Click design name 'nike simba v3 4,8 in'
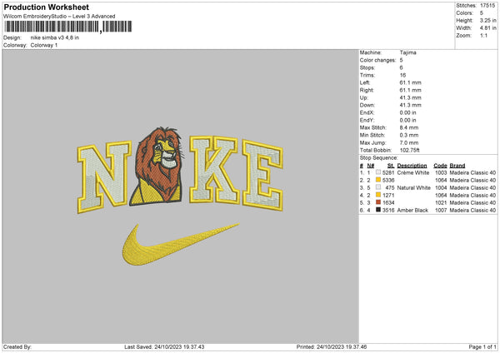Screen dimensions: 500x353 point(55,37)
